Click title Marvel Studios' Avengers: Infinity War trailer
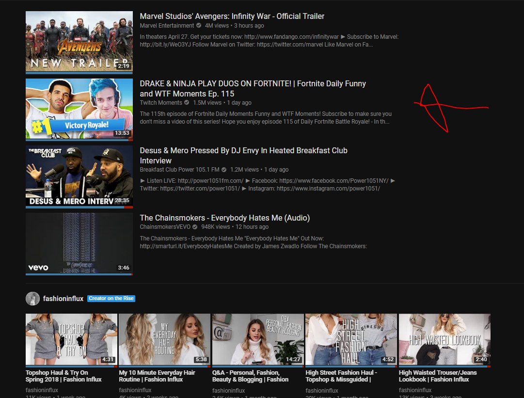 [x=232, y=16]
